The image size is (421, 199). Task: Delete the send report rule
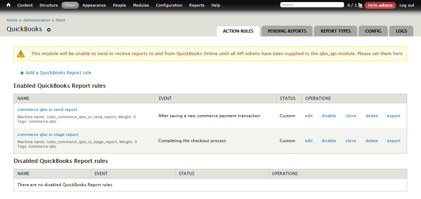tap(371, 116)
